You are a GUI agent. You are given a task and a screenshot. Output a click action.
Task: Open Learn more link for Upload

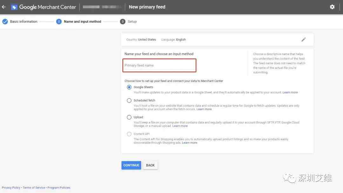tap(180, 126)
